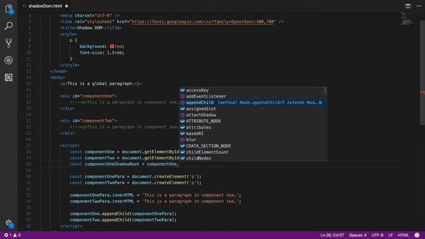
Task: Select childElementCount suggestion
Action: point(252,152)
